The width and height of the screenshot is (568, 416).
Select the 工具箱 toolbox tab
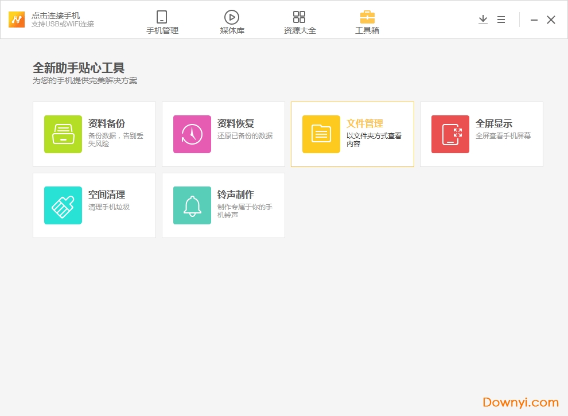[x=367, y=22]
